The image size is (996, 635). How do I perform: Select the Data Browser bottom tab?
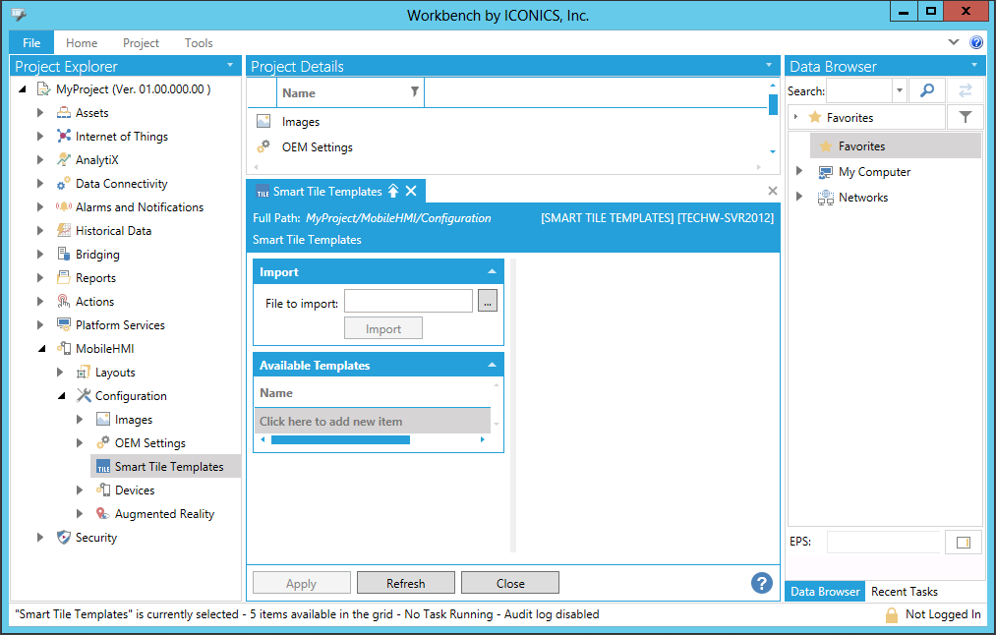pyautogui.click(x=825, y=591)
